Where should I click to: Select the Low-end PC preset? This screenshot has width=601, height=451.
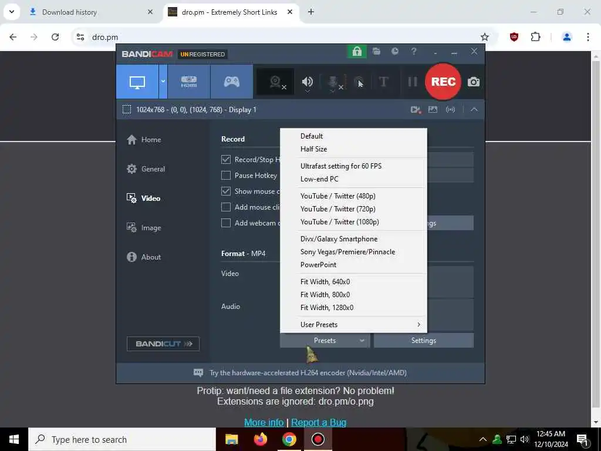click(353, 179)
